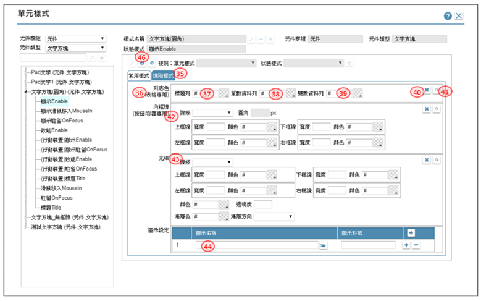
Task: Click the copy icon after 狀態樣式 dropdown
Action: point(349,63)
